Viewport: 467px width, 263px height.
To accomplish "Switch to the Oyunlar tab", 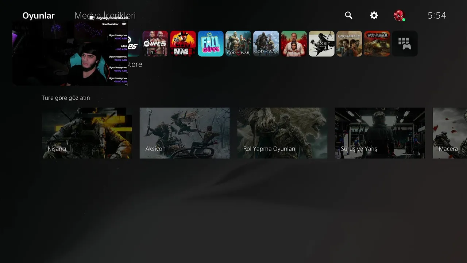I will (38, 15).
